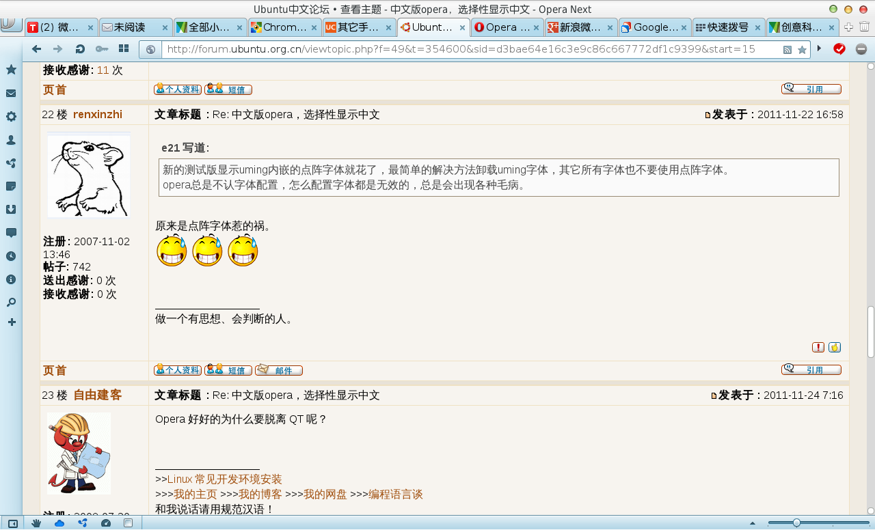Screen dimensions: 875x530
Task: Go back to previous page
Action: [37, 49]
